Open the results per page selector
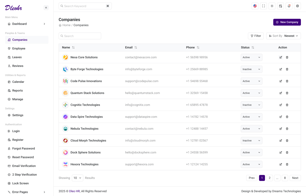This screenshot has height=196, width=306. [77, 178]
